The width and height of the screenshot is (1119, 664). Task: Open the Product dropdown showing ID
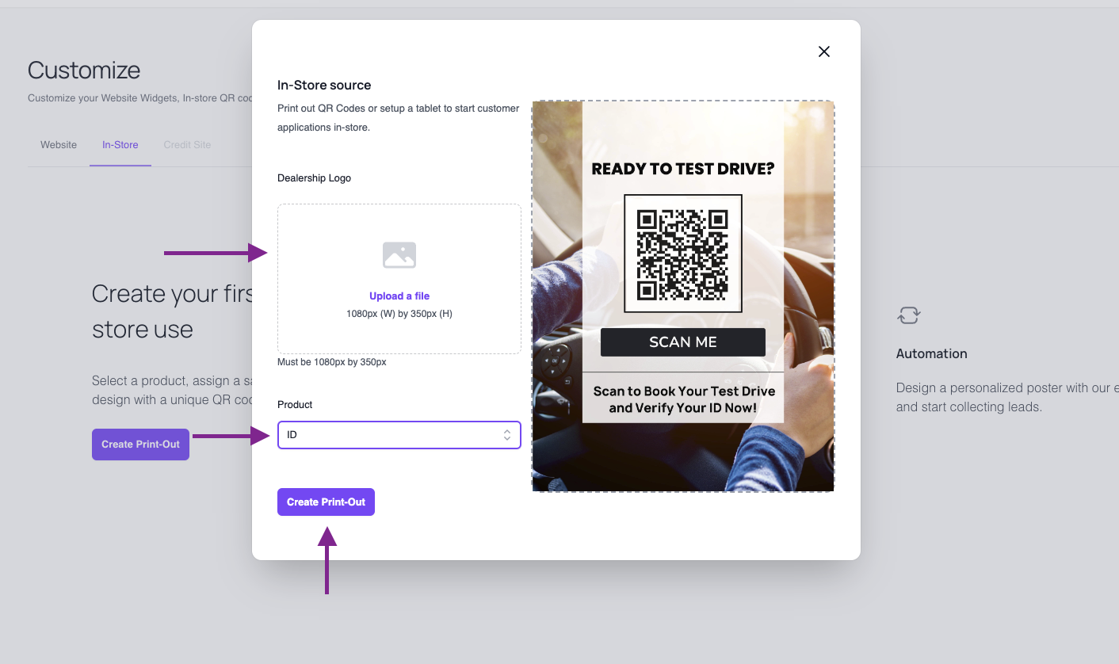coord(399,435)
